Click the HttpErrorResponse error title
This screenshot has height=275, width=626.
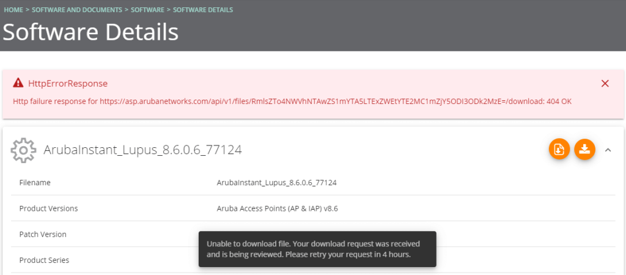68,84
